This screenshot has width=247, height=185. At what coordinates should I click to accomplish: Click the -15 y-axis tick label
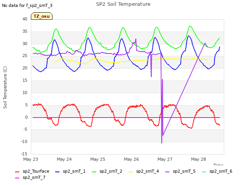[x=24, y=154]
